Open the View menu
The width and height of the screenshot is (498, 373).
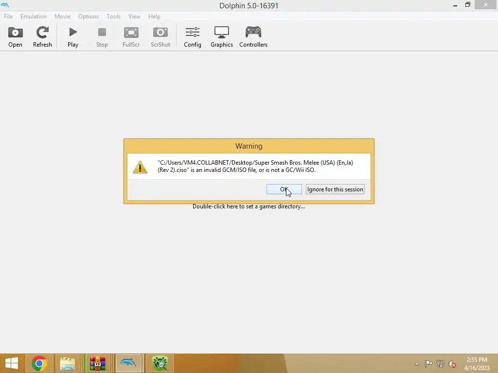(134, 17)
